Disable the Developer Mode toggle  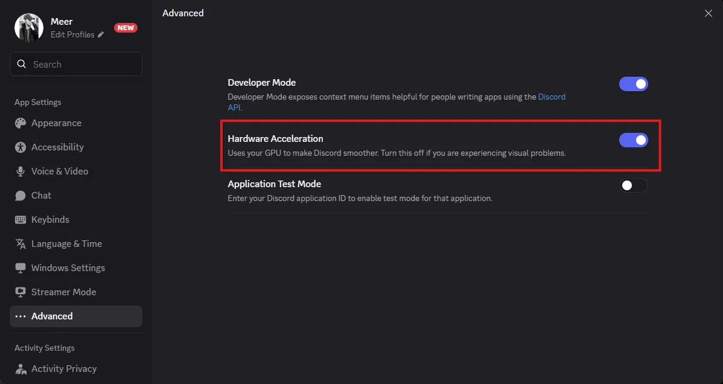point(633,84)
